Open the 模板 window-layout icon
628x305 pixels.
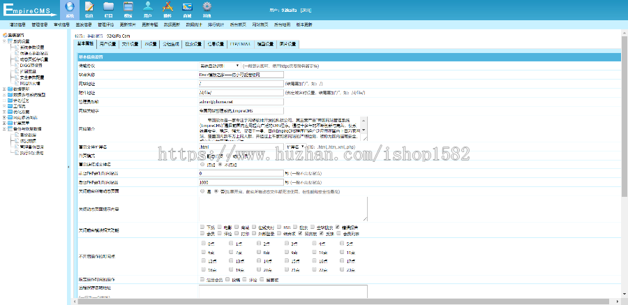click(x=128, y=6)
